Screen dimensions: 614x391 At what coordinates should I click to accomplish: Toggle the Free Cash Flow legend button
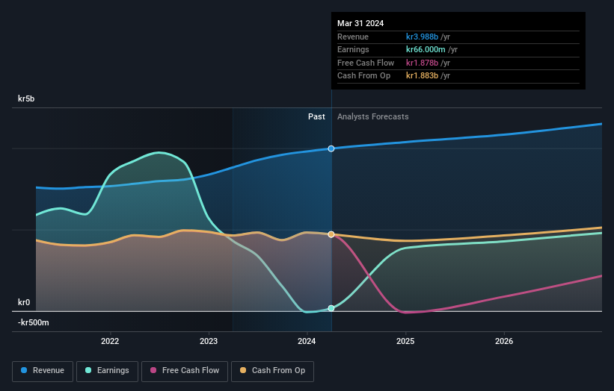pyautogui.click(x=185, y=371)
